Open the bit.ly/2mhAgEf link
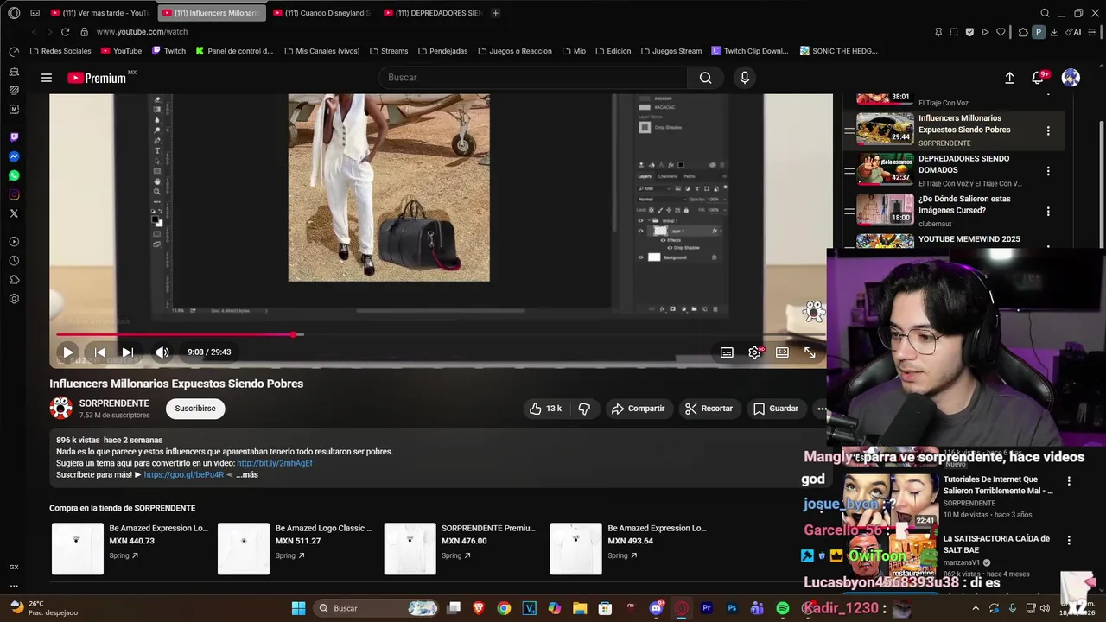Viewport: 1106px width, 622px height. (x=275, y=463)
